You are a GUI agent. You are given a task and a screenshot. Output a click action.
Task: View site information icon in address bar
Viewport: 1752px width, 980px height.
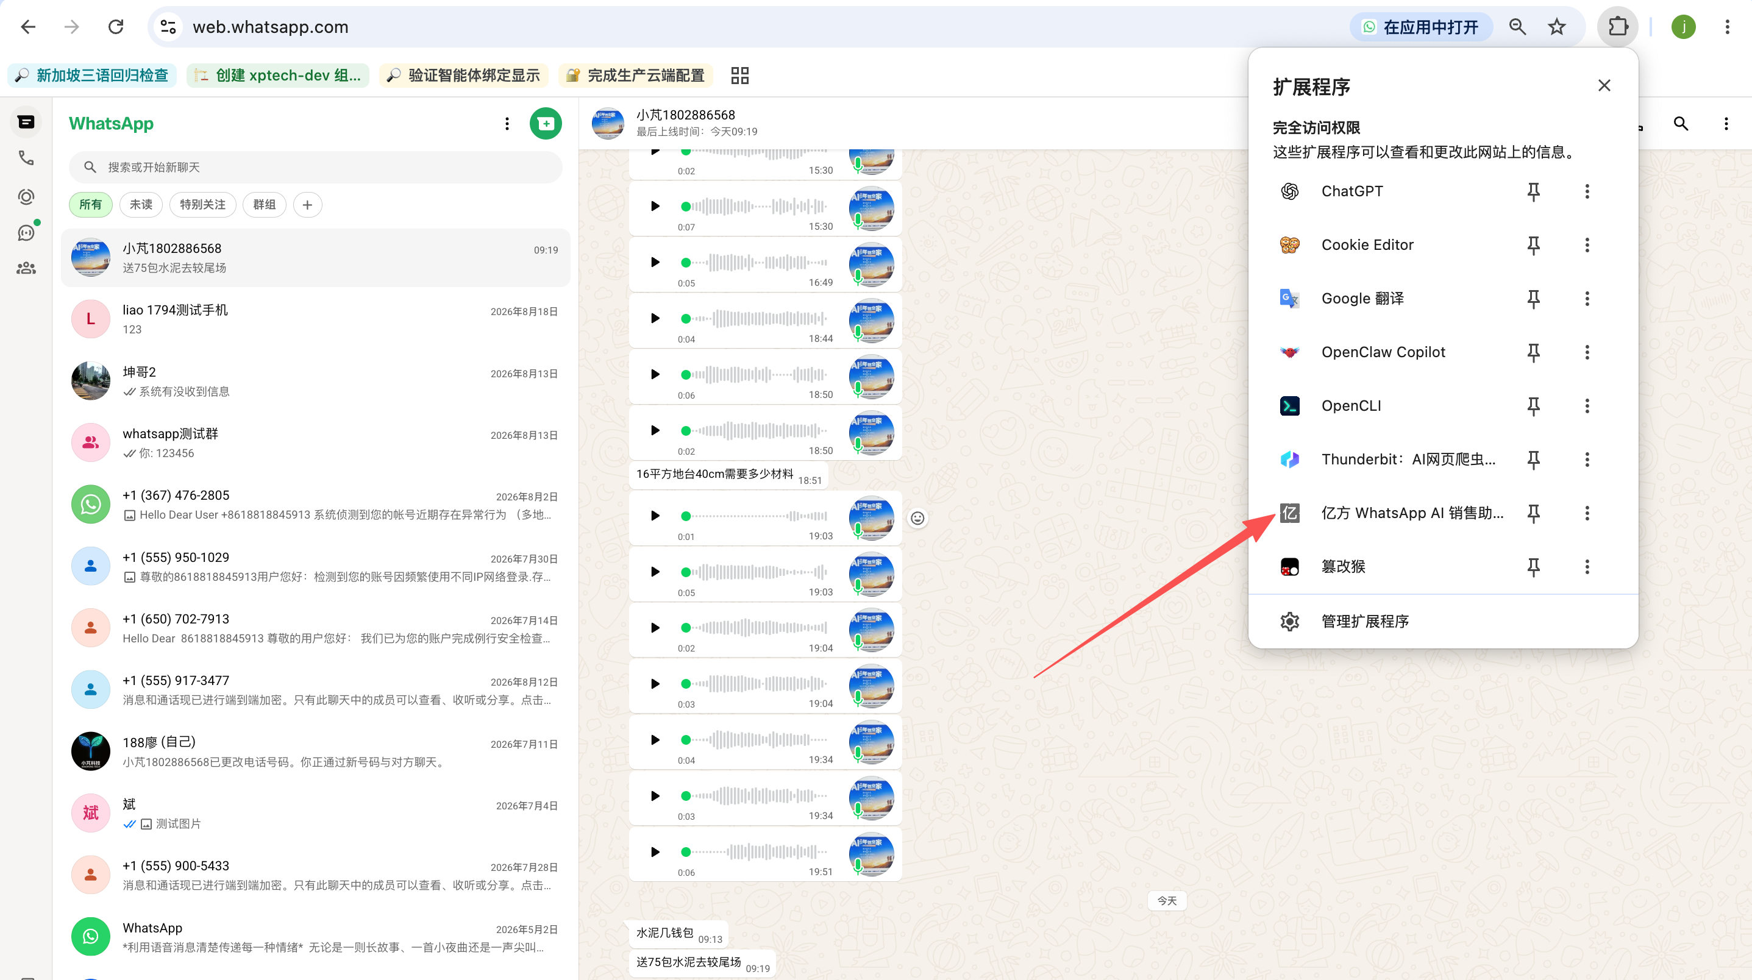coord(168,27)
